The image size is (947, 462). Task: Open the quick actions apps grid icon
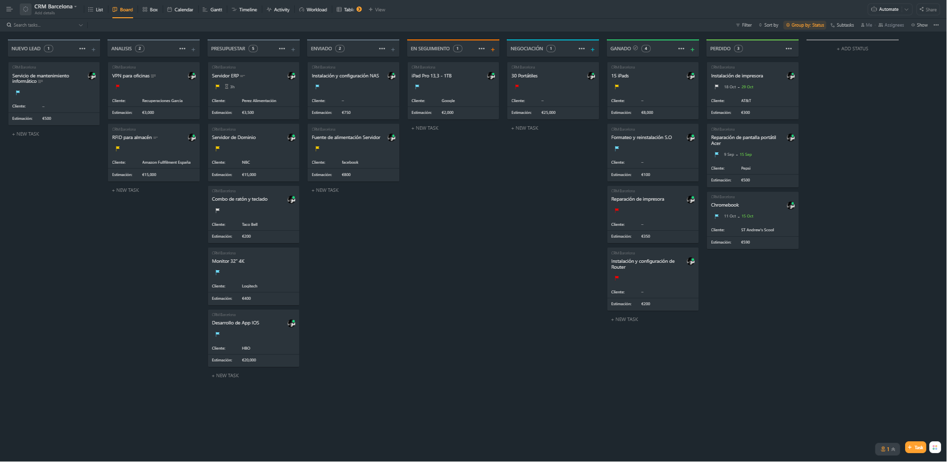tap(935, 447)
